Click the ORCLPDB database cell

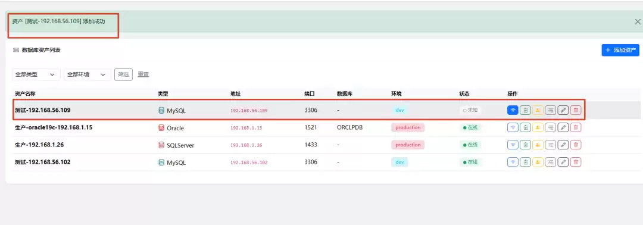(x=349, y=127)
